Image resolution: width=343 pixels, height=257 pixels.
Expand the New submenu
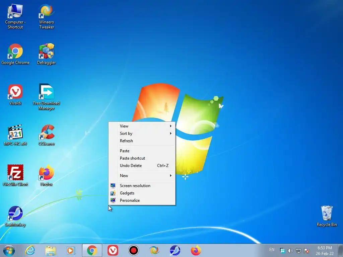[x=142, y=176]
